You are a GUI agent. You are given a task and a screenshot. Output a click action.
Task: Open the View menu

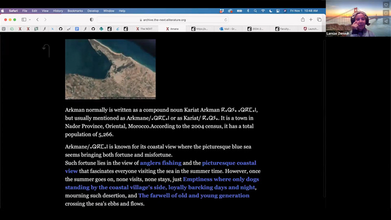(45, 11)
